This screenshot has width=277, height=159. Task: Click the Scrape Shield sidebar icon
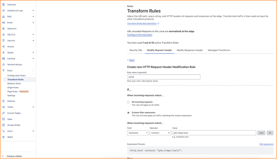coord(4,125)
